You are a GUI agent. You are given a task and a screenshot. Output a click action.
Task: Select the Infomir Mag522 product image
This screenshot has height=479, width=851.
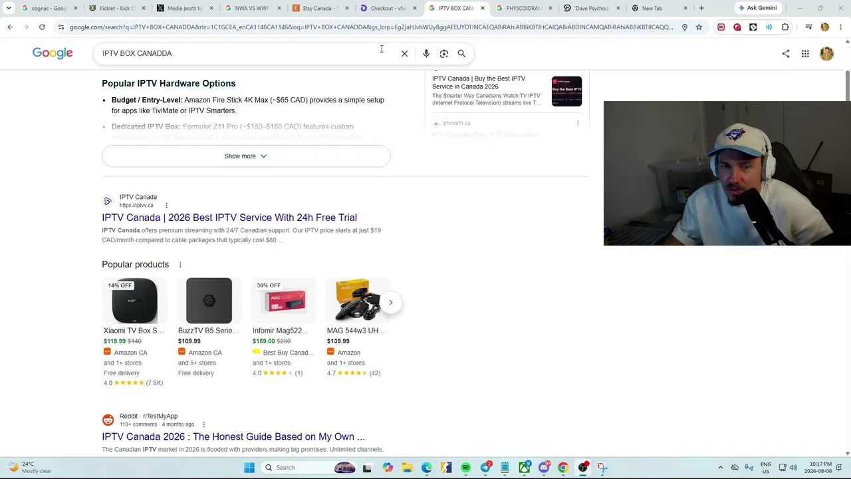[283, 301]
